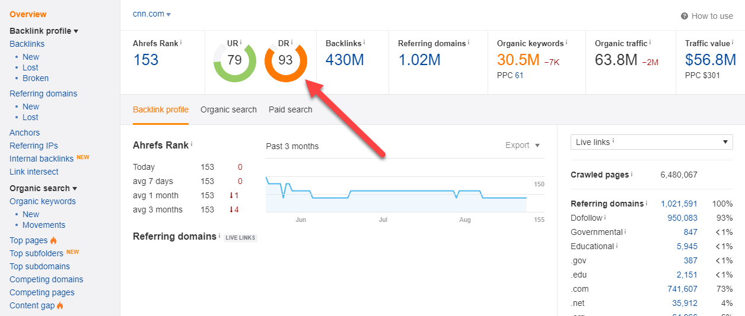Screen dimensions: 745x316
Task: Switch to the Paid search tab
Action: click(x=291, y=109)
